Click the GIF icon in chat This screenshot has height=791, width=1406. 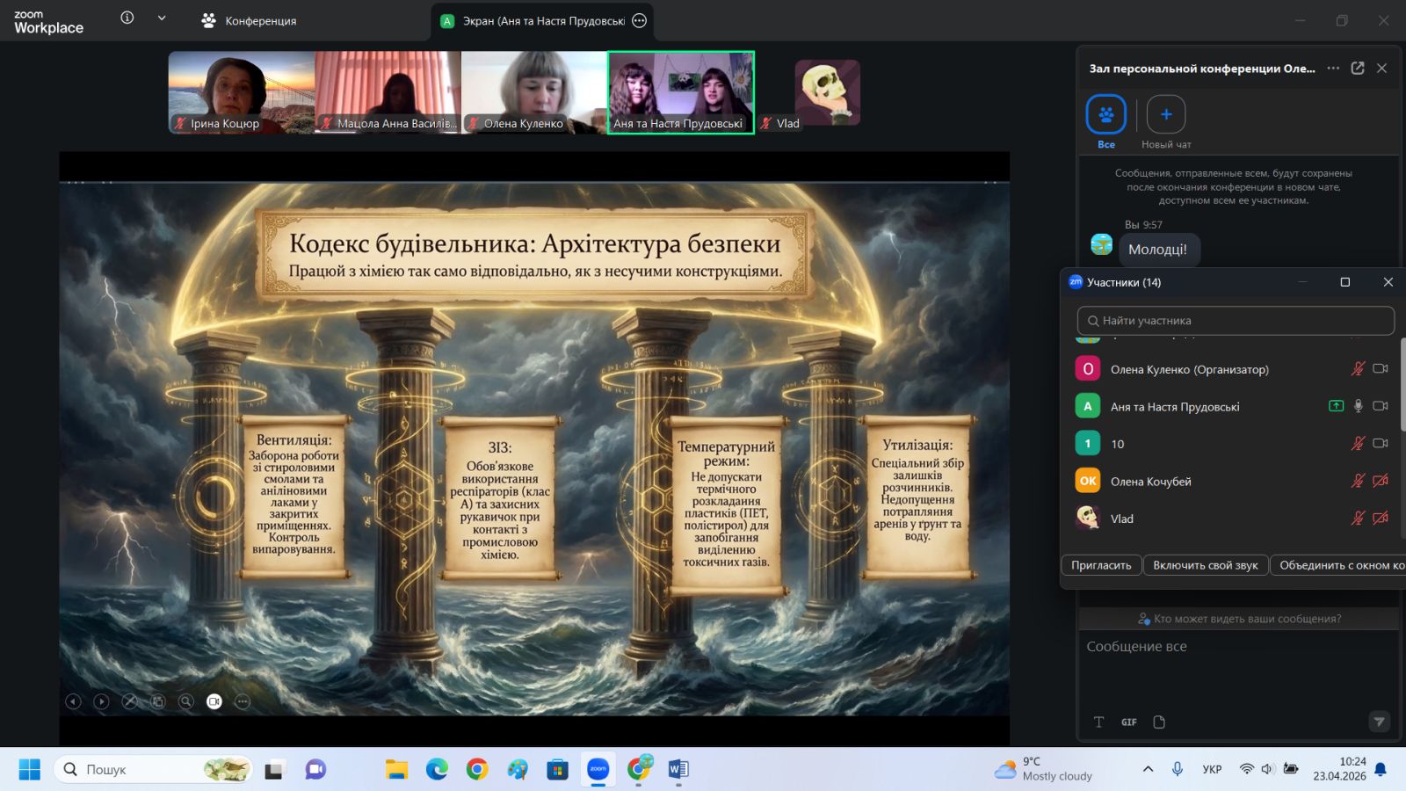click(1129, 722)
